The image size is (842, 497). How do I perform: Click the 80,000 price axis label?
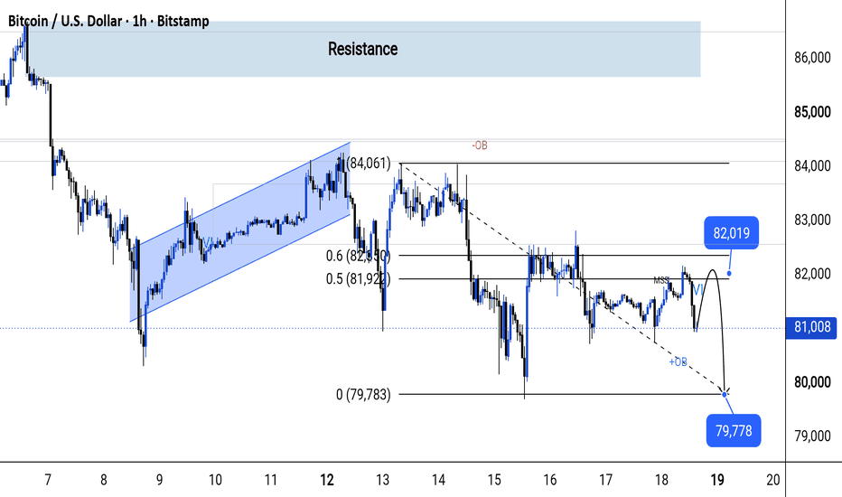tap(812, 382)
